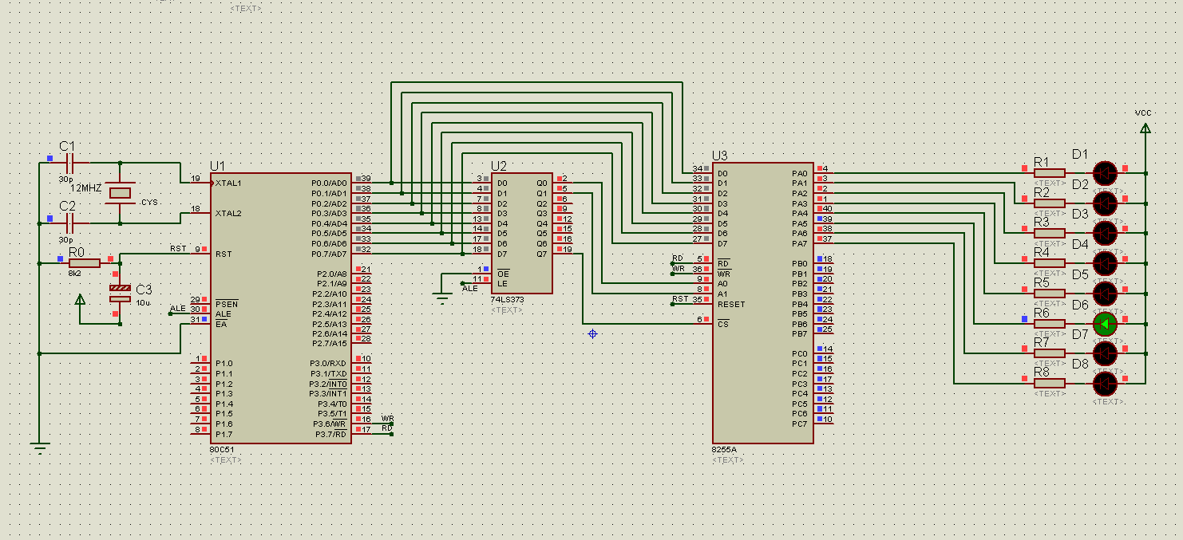Select resistor R1 symbol
The height and width of the screenshot is (540, 1183).
coord(1049,172)
